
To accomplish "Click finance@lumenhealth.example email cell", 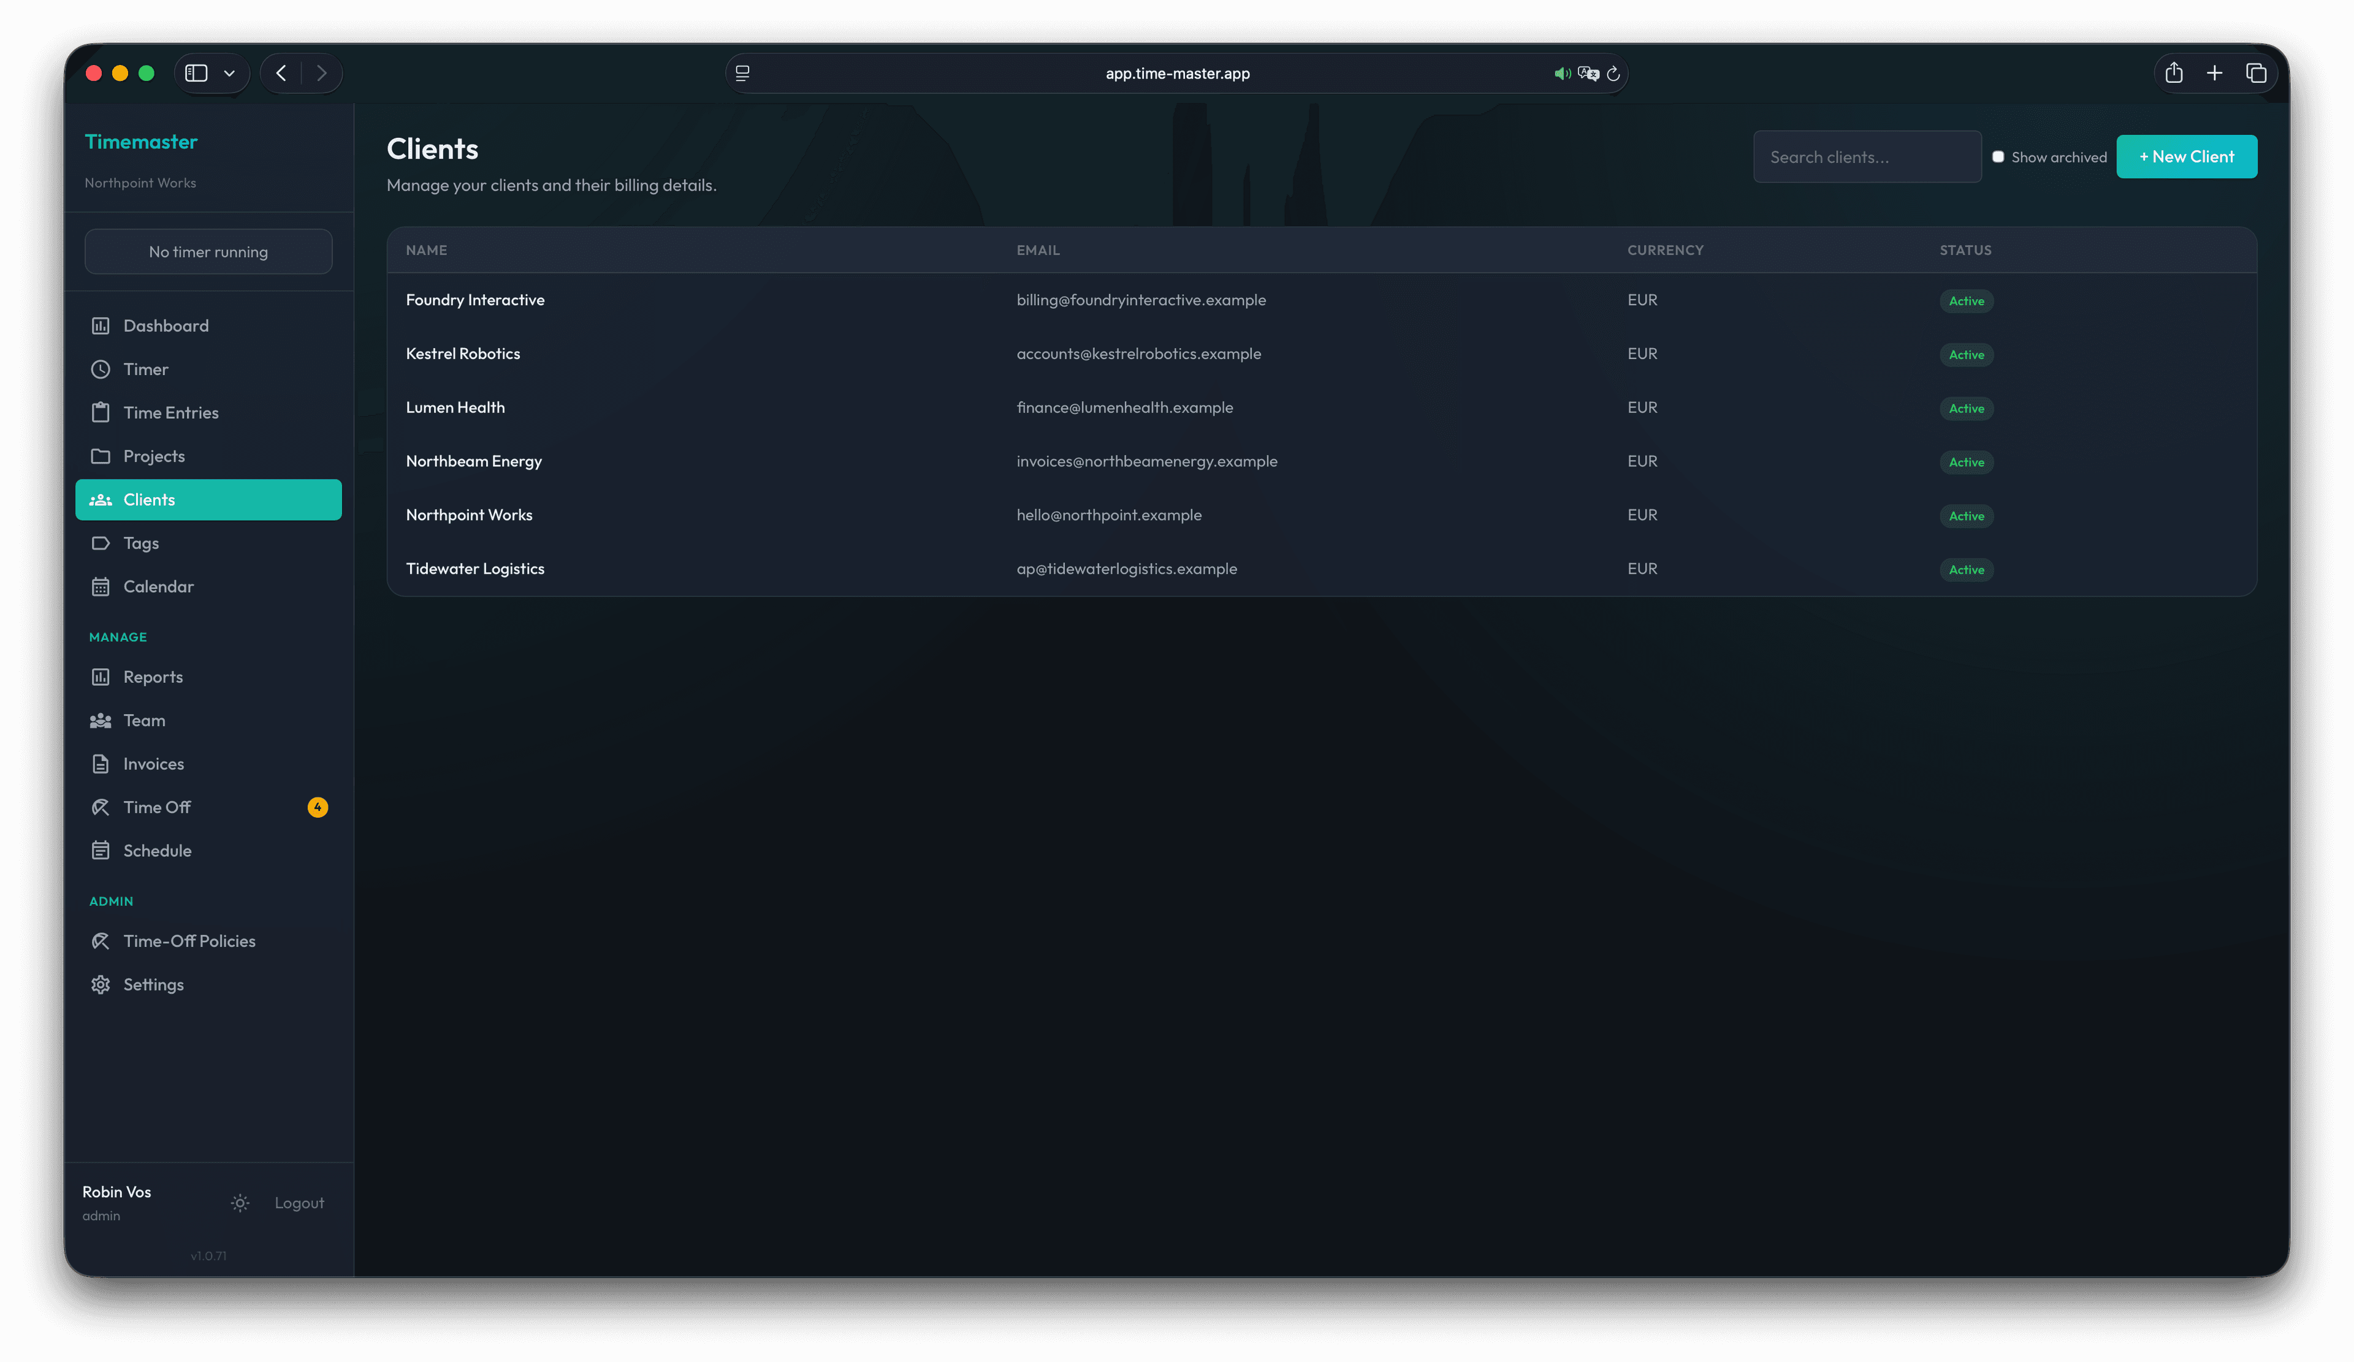I will coord(1125,407).
